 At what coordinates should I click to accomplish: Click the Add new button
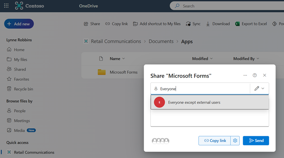click(x=19, y=24)
